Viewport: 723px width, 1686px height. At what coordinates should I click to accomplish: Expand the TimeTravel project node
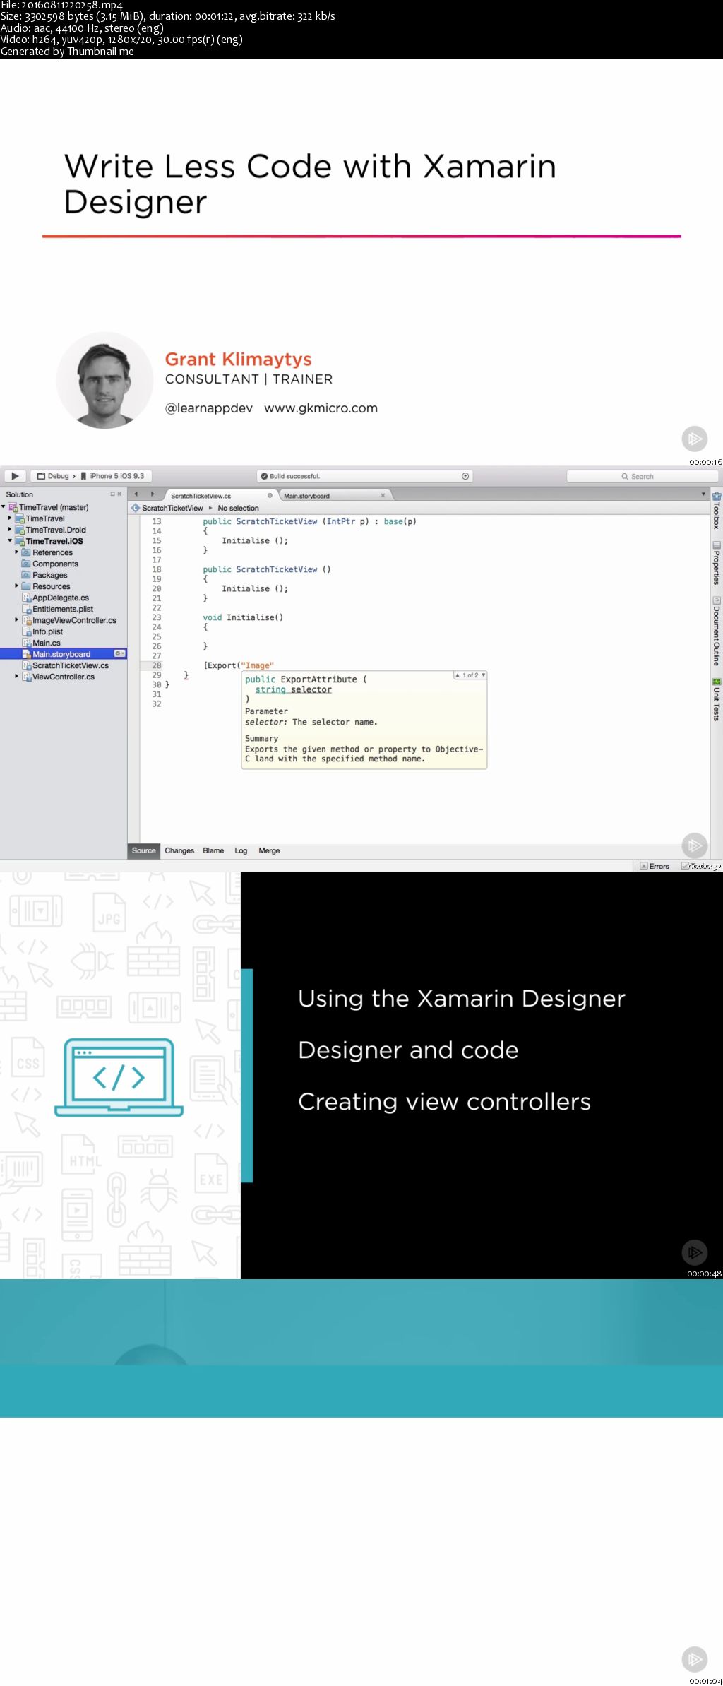point(10,518)
